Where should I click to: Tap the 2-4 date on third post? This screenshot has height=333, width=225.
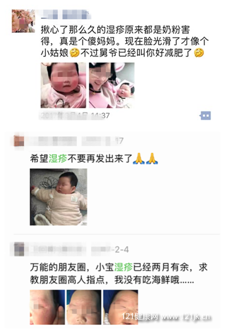tap(121, 249)
